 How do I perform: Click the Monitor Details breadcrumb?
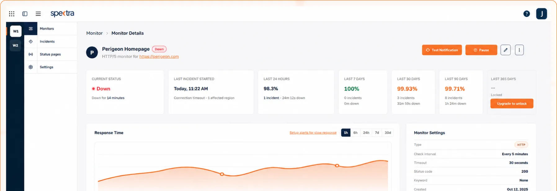127,33
